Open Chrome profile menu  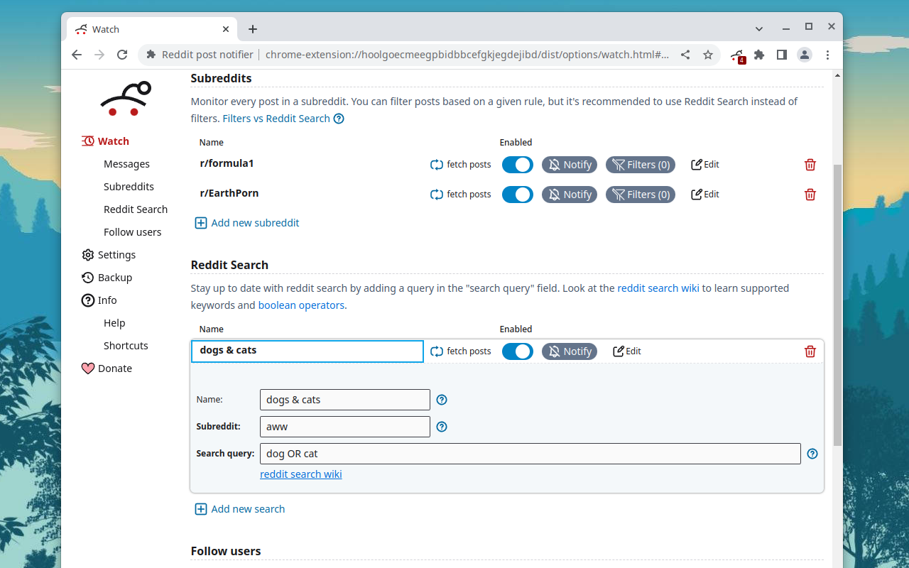805,55
